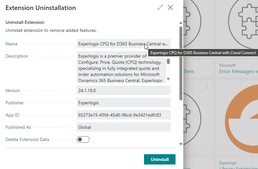258x169 pixels.
Task: Click the Description box scroll down arrow
Action: click(168, 79)
